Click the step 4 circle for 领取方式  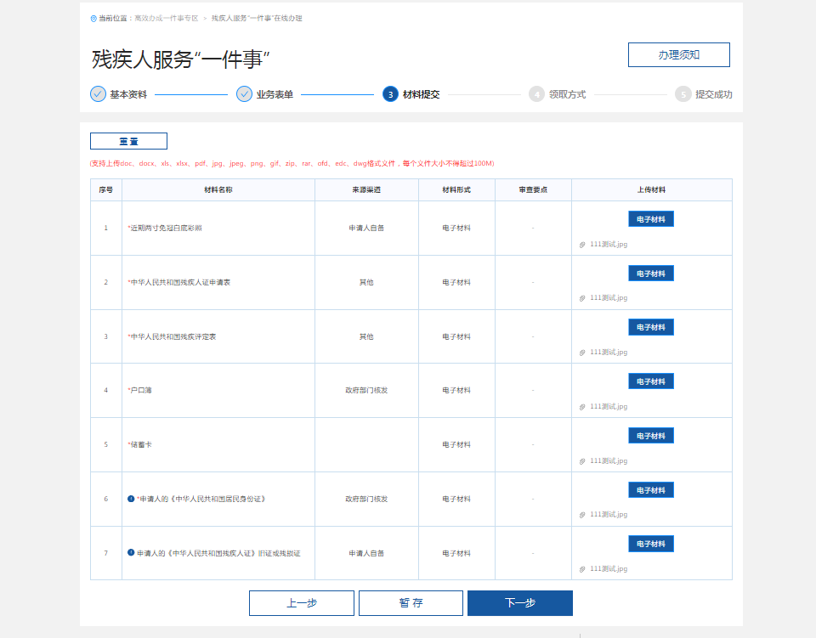(x=536, y=94)
